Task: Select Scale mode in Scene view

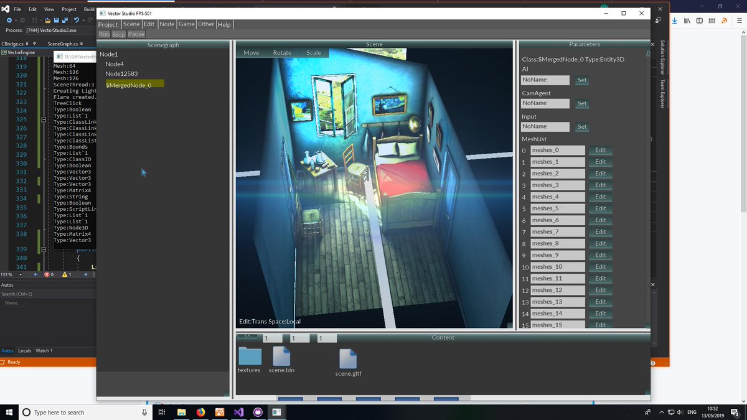Action: (x=314, y=53)
